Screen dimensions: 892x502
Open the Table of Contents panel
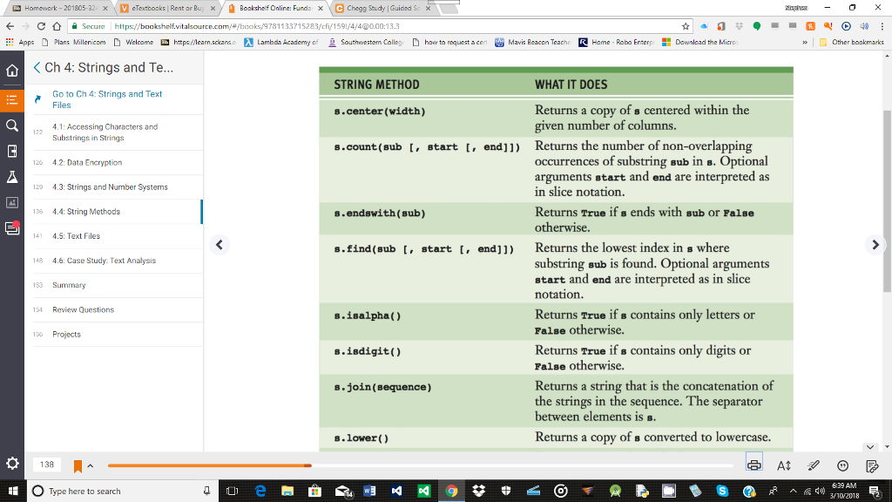(13, 98)
